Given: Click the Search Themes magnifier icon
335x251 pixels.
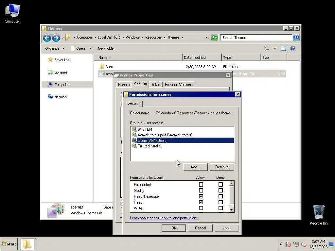Looking at the screenshot, I should (296, 38).
